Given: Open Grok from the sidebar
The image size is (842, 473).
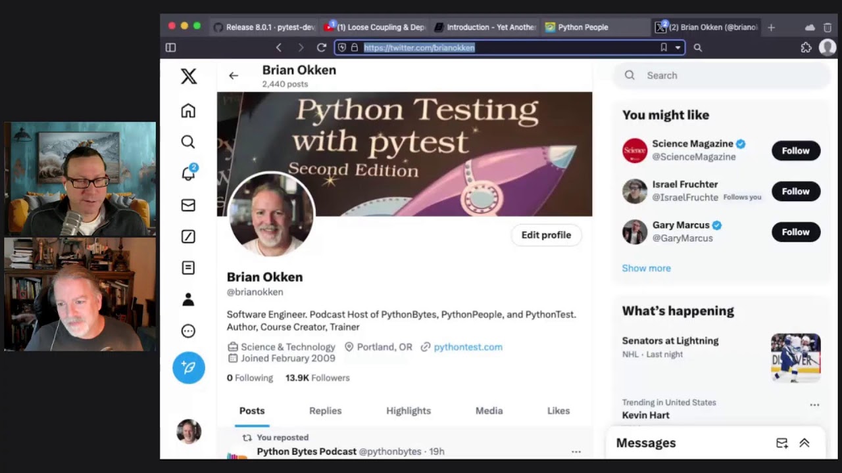Looking at the screenshot, I should point(188,236).
